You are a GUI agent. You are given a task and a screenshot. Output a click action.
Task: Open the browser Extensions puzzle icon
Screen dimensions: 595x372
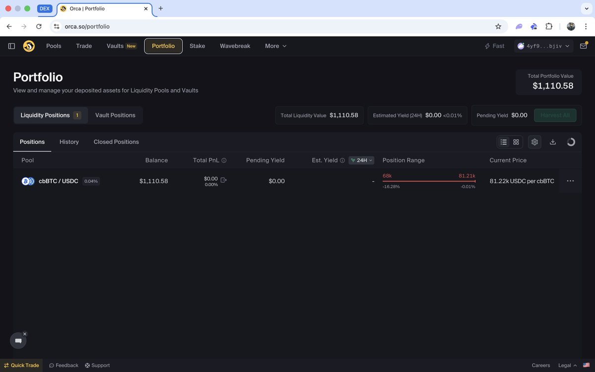click(x=549, y=26)
